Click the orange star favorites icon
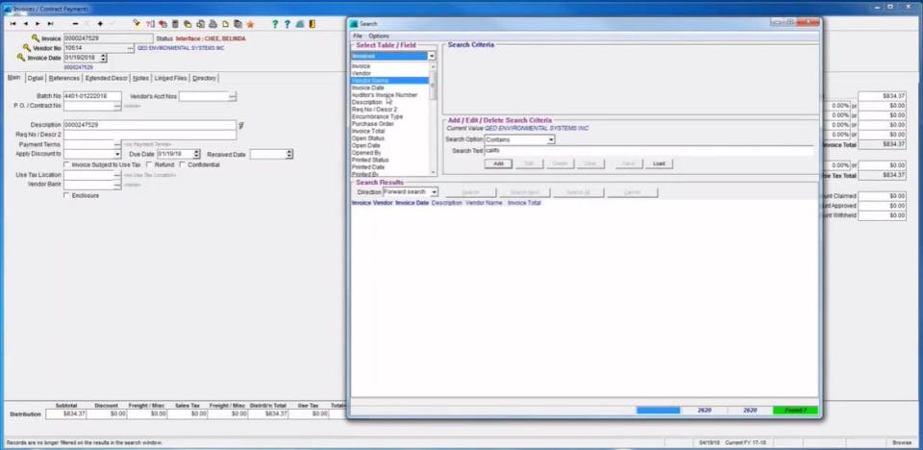923x450 pixels. click(x=250, y=24)
